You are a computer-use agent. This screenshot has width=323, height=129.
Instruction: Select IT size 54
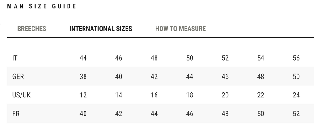point(261,58)
